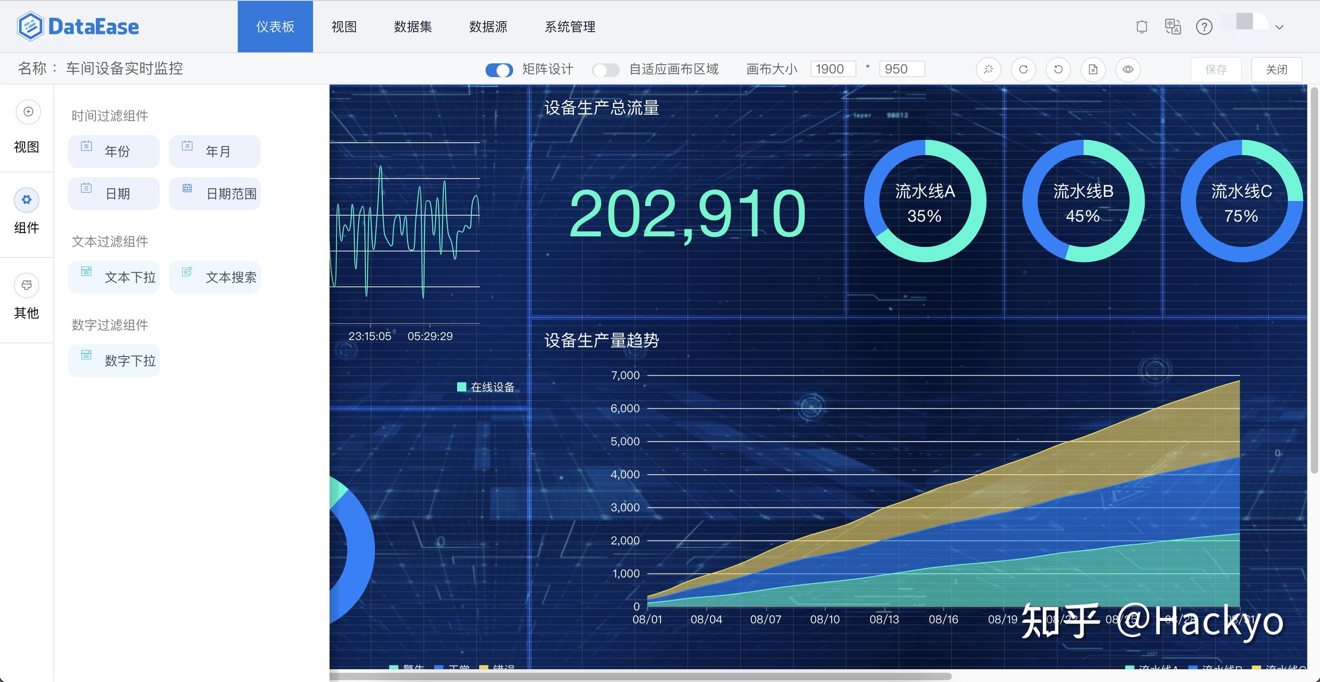Viewport: 1320px width, 682px height.
Task: Switch to the 数据集 tab
Action: point(413,27)
